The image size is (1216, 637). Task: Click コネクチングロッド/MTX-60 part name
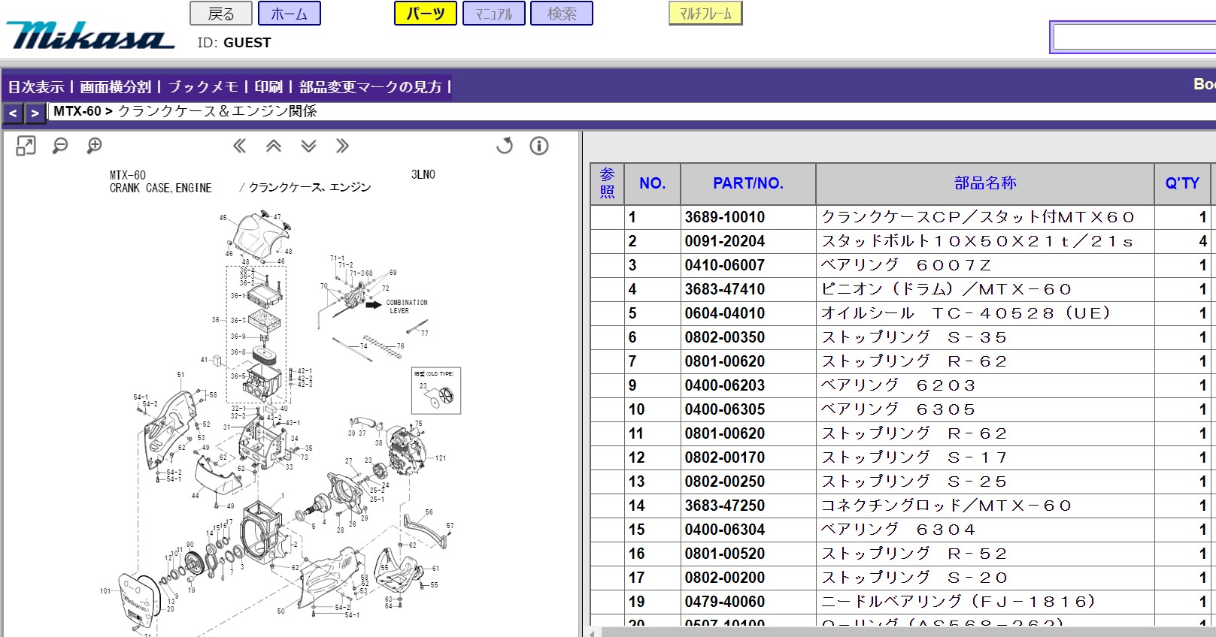947,506
